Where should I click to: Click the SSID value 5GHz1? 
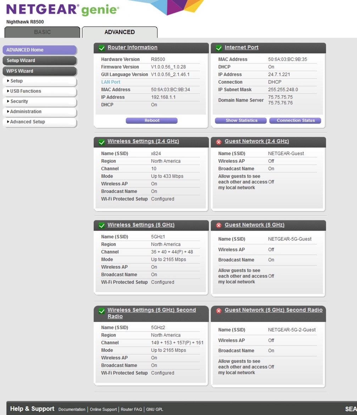[158, 237]
